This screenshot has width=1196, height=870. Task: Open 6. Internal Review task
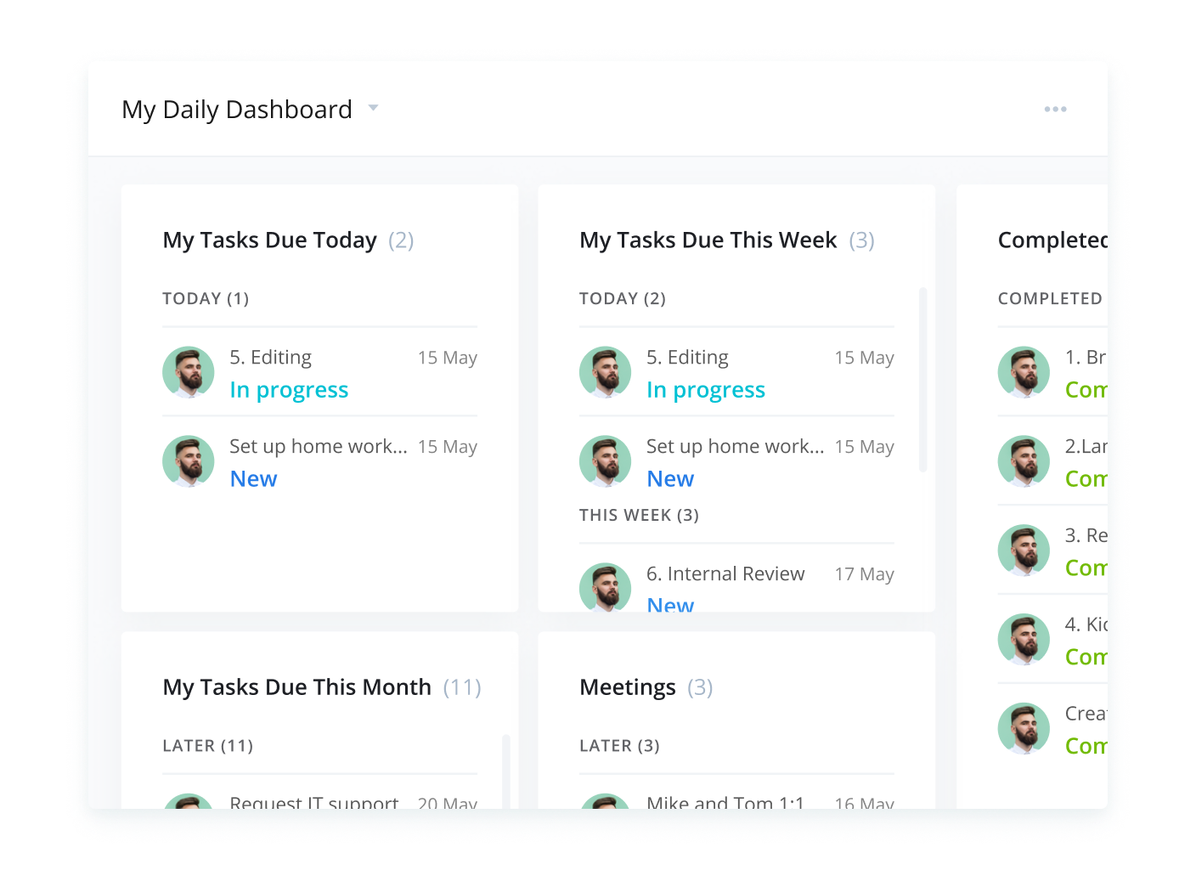click(x=725, y=574)
